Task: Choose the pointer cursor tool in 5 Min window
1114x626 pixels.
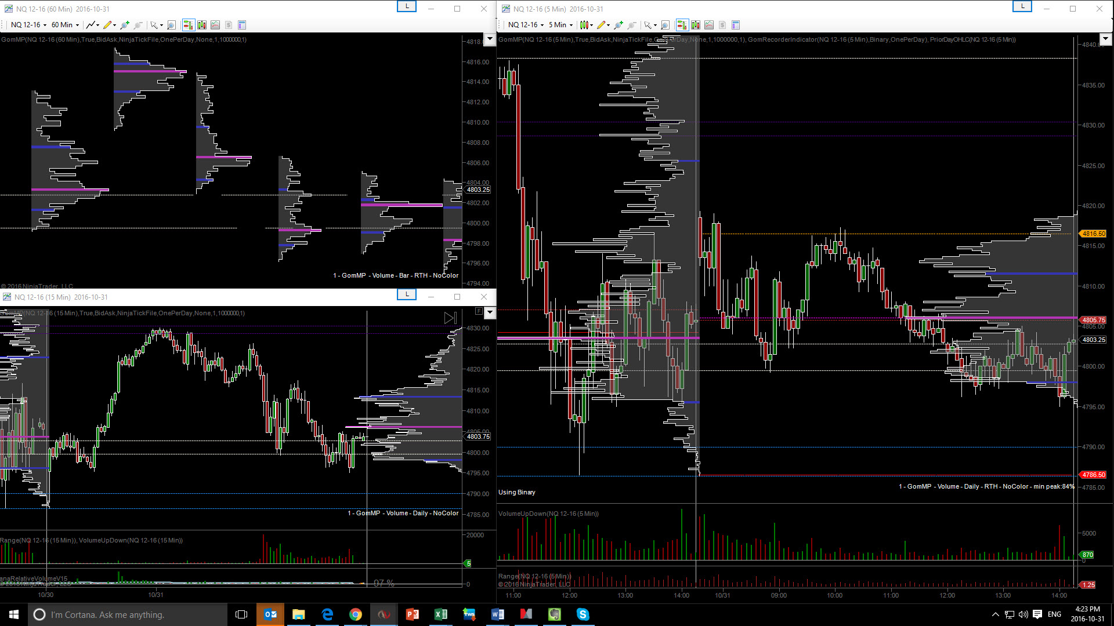Action: 648,25
